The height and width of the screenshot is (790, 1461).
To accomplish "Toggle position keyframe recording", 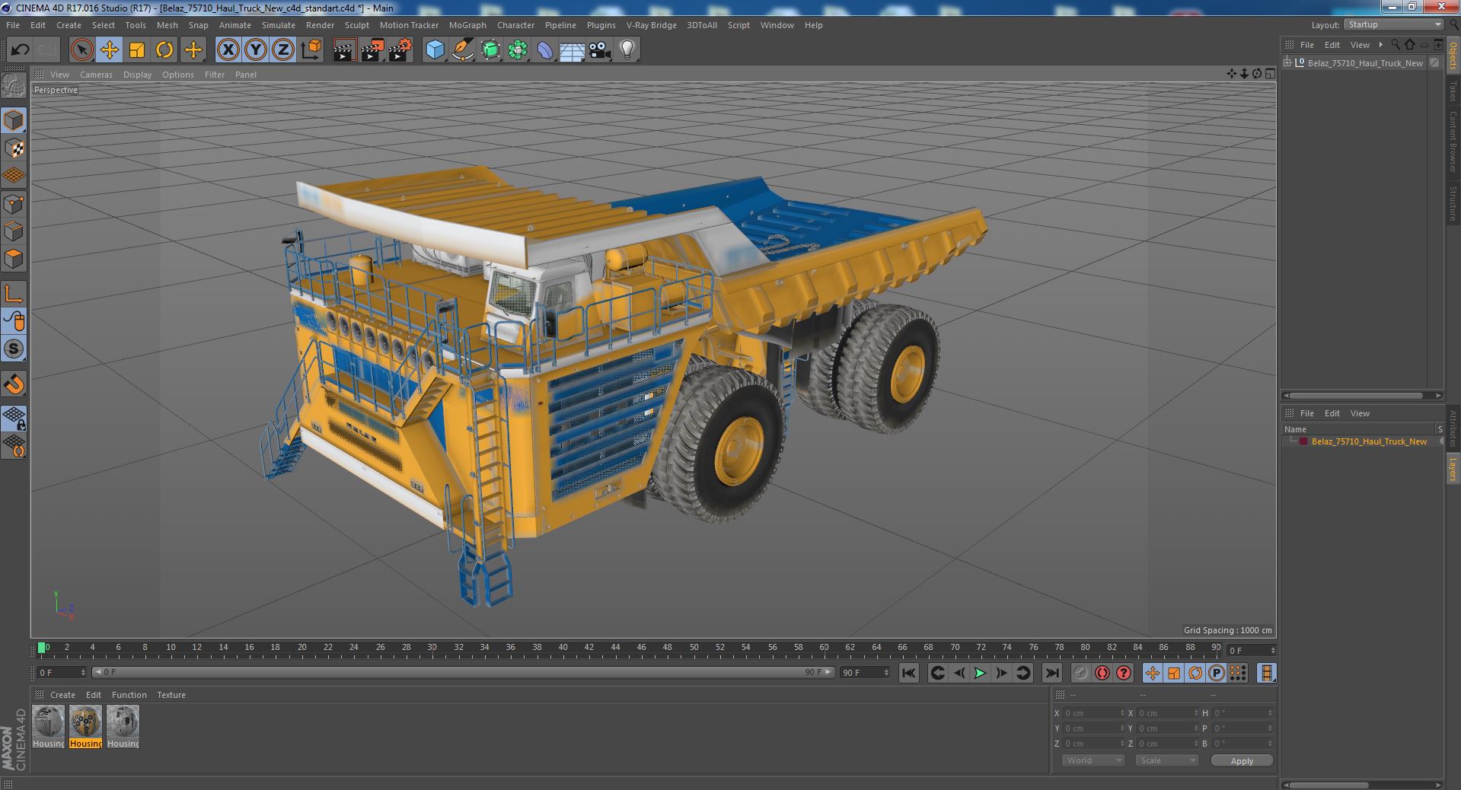I will 1153,673.
